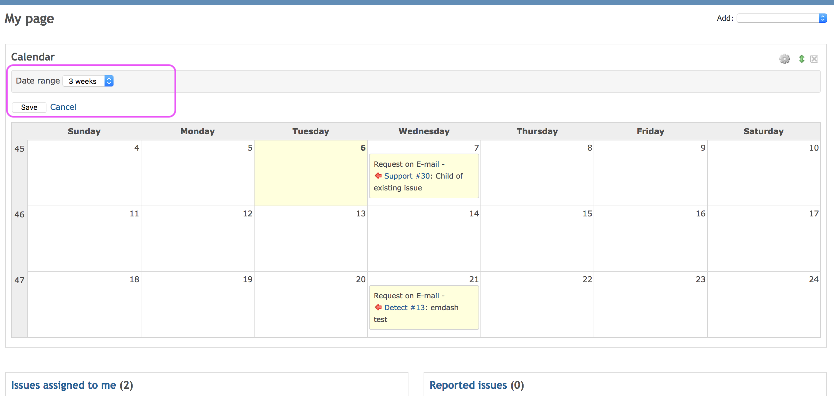Remove the Calendar block with X icon
Viewport: 834px width, 396px height.
click(814, 59)
